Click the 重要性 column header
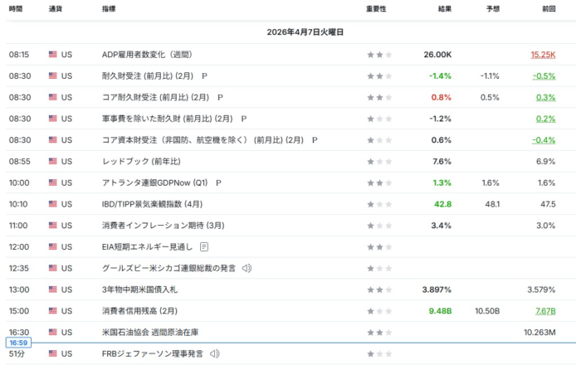576x370 pixels. tap(376, 9)
